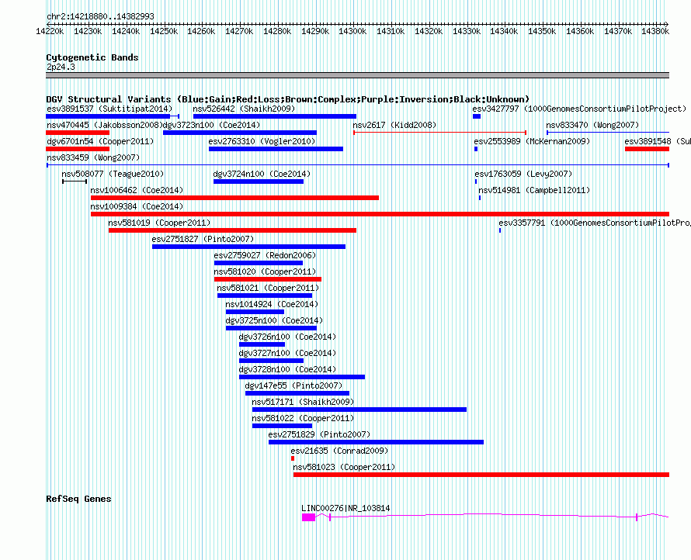Open the esv2751829 (Pinto2007) label
Screen dimensions: 691x560
click(319, 434)
